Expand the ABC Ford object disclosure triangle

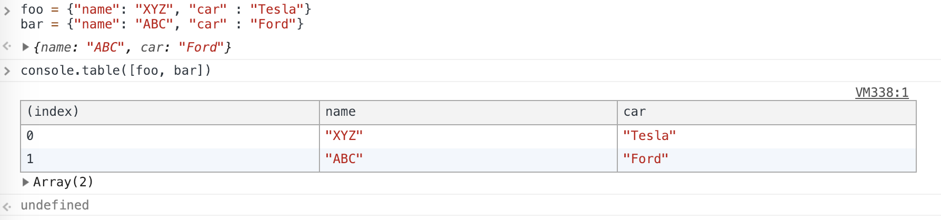click(x=25, y=47)
